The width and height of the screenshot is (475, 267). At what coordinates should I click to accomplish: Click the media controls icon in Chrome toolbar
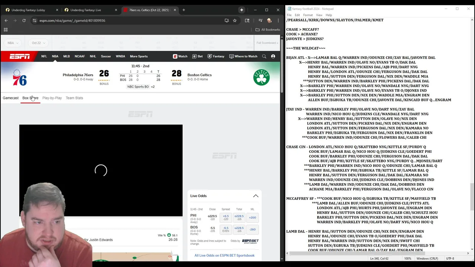(x=260, y=20)
